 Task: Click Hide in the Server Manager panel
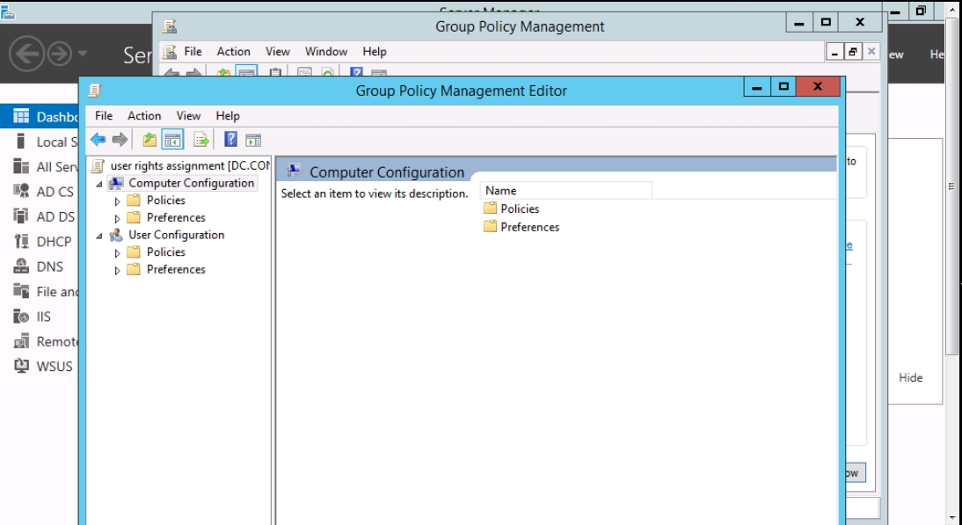(x=910, y=378)
